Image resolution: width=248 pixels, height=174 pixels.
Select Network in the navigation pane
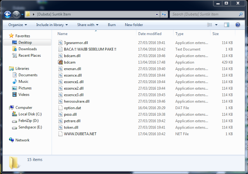(x=22, y=140)
